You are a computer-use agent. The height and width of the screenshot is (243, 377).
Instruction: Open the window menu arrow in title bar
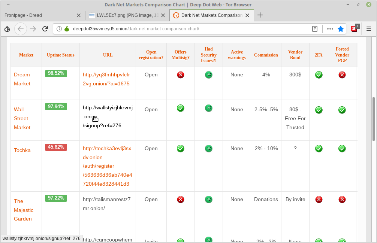pos(8,4)
